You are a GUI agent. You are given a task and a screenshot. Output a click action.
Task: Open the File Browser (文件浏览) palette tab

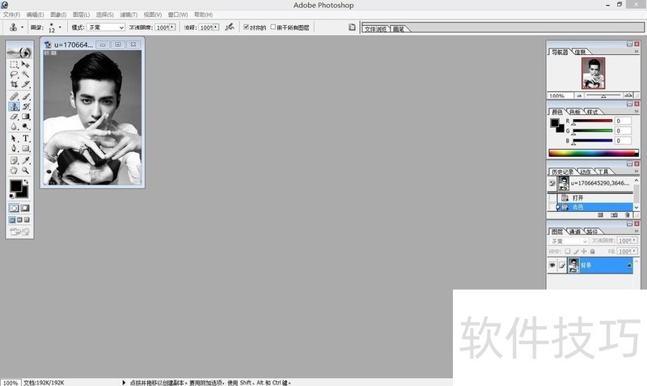coord(376,29)
